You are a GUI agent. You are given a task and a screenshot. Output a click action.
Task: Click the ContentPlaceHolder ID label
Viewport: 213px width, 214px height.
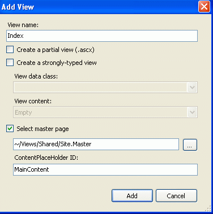pos(46,158)
